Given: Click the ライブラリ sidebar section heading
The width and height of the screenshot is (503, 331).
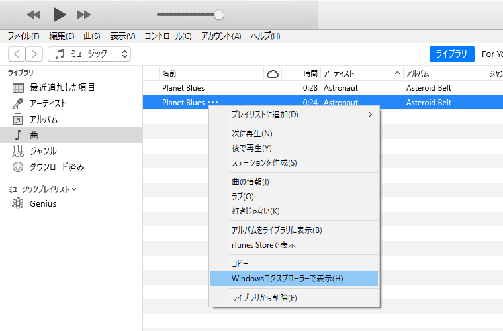Looking at the screenshot, I should click(21, 73).
